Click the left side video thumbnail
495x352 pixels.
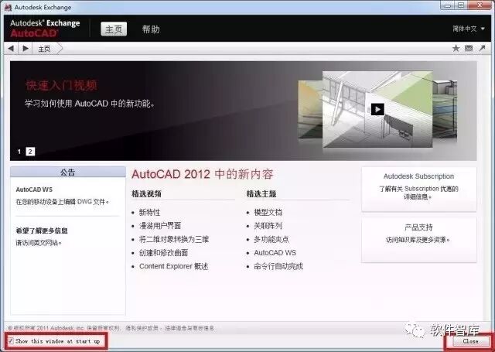click(310, 109)
